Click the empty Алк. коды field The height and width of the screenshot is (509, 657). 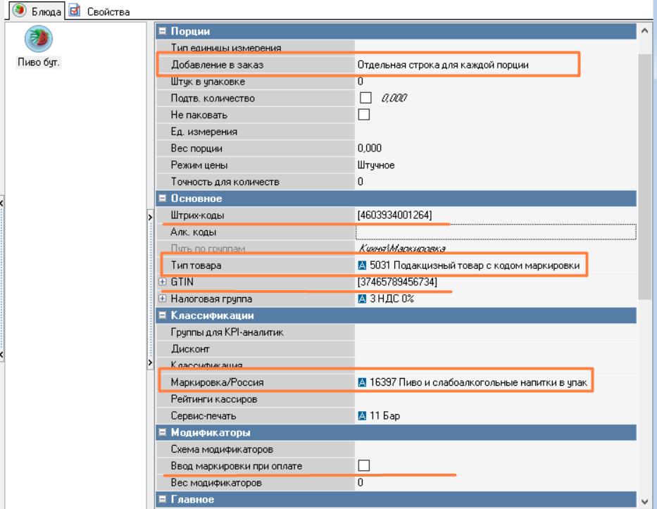coord(493,232)
